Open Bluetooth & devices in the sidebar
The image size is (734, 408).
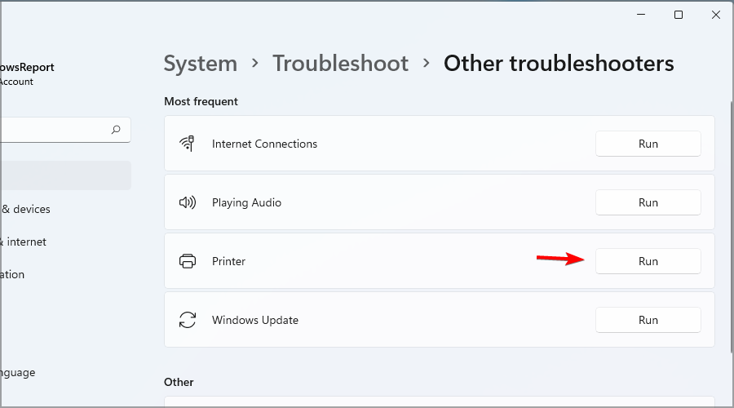29,209
